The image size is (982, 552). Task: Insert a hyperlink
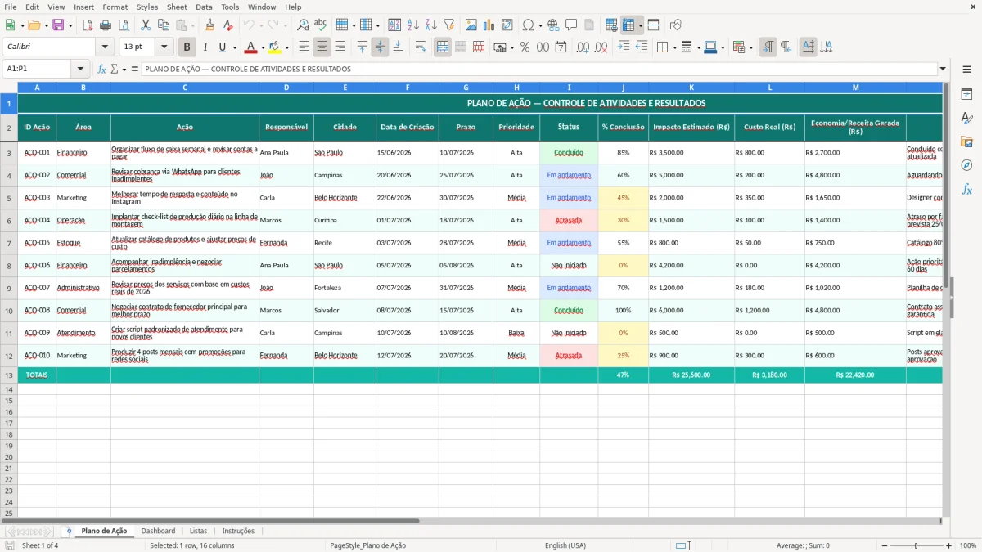point(553,25)
